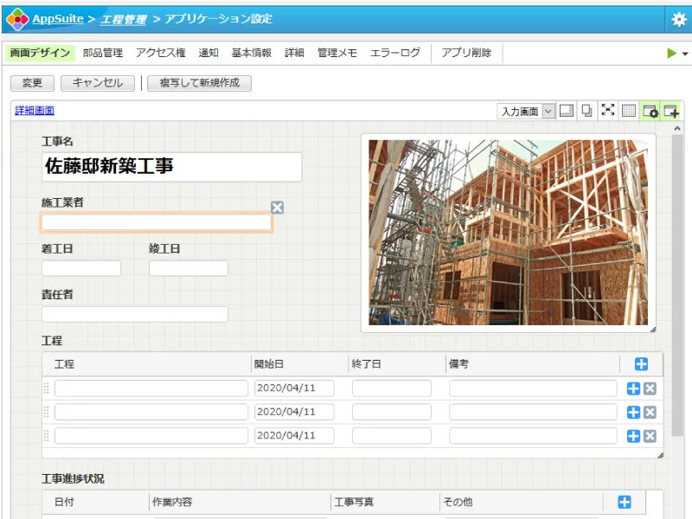Open the settings gear in the header

tap(679, 19)
